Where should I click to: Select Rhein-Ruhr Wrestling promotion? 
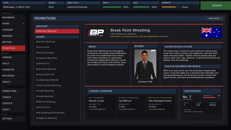coord(57,69)
